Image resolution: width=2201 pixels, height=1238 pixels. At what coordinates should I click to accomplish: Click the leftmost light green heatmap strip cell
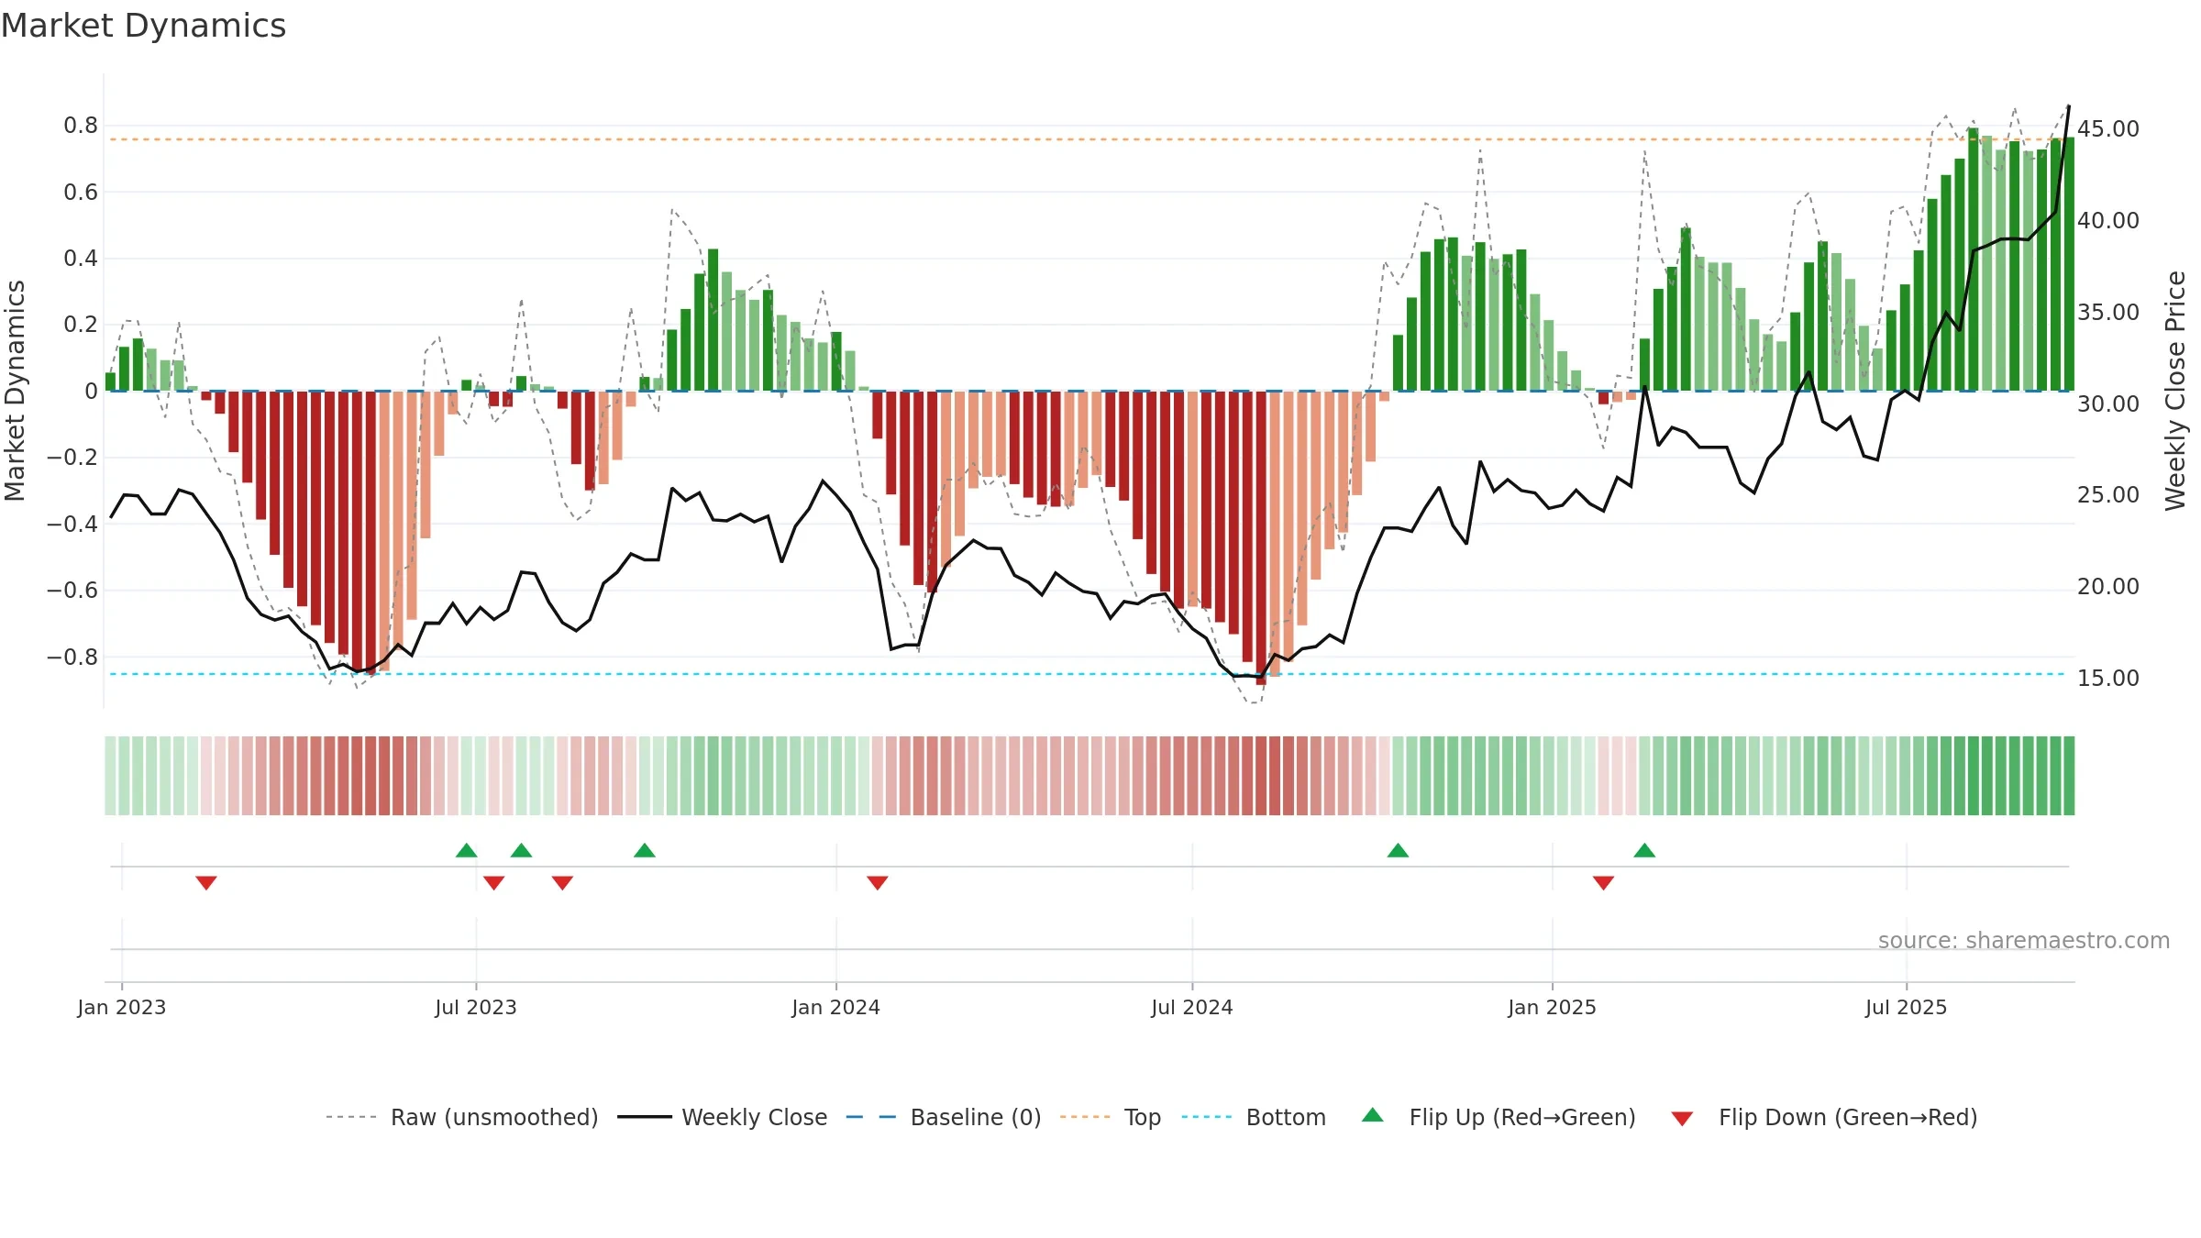click(x=110, y=776)
